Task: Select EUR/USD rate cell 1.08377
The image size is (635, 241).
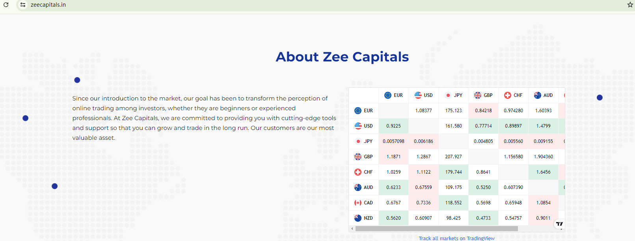Action: point(424,111)
